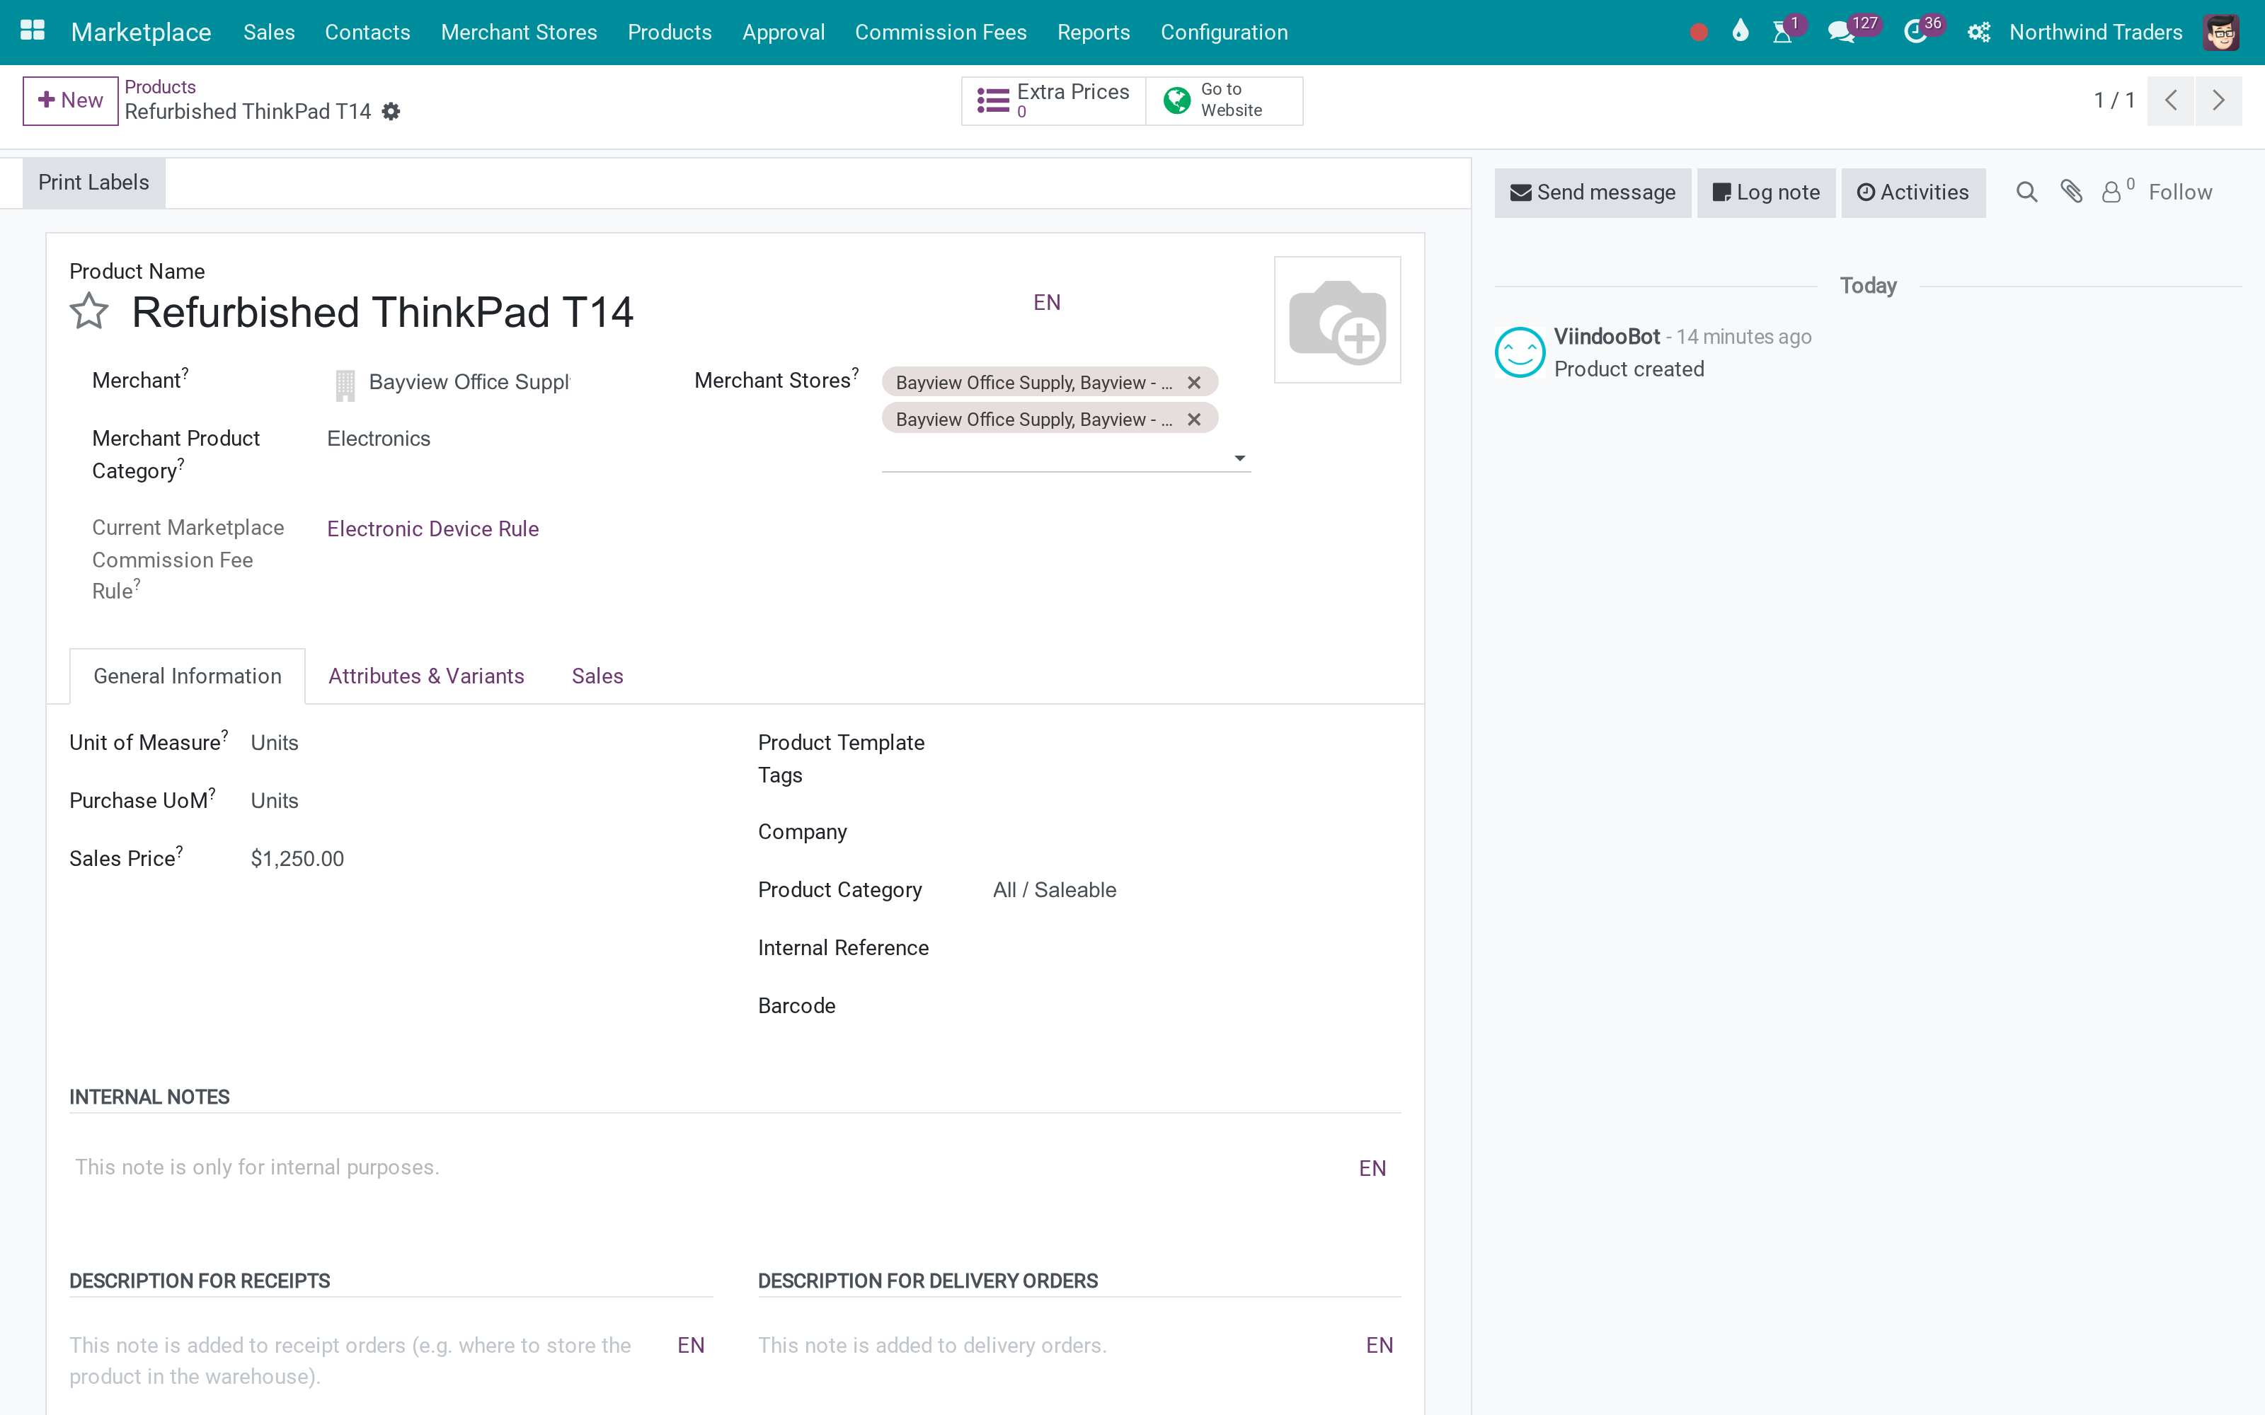This screenshot has height=1415, width=2265.
Task: Click the delivery orders description text area
Action: tap(1057, 1346)
